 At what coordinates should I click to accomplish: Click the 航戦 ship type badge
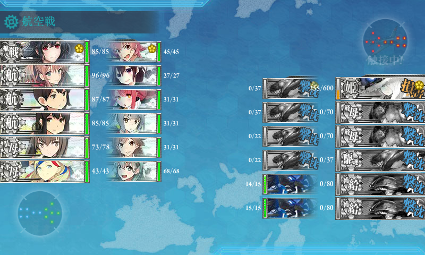[11, 52]
